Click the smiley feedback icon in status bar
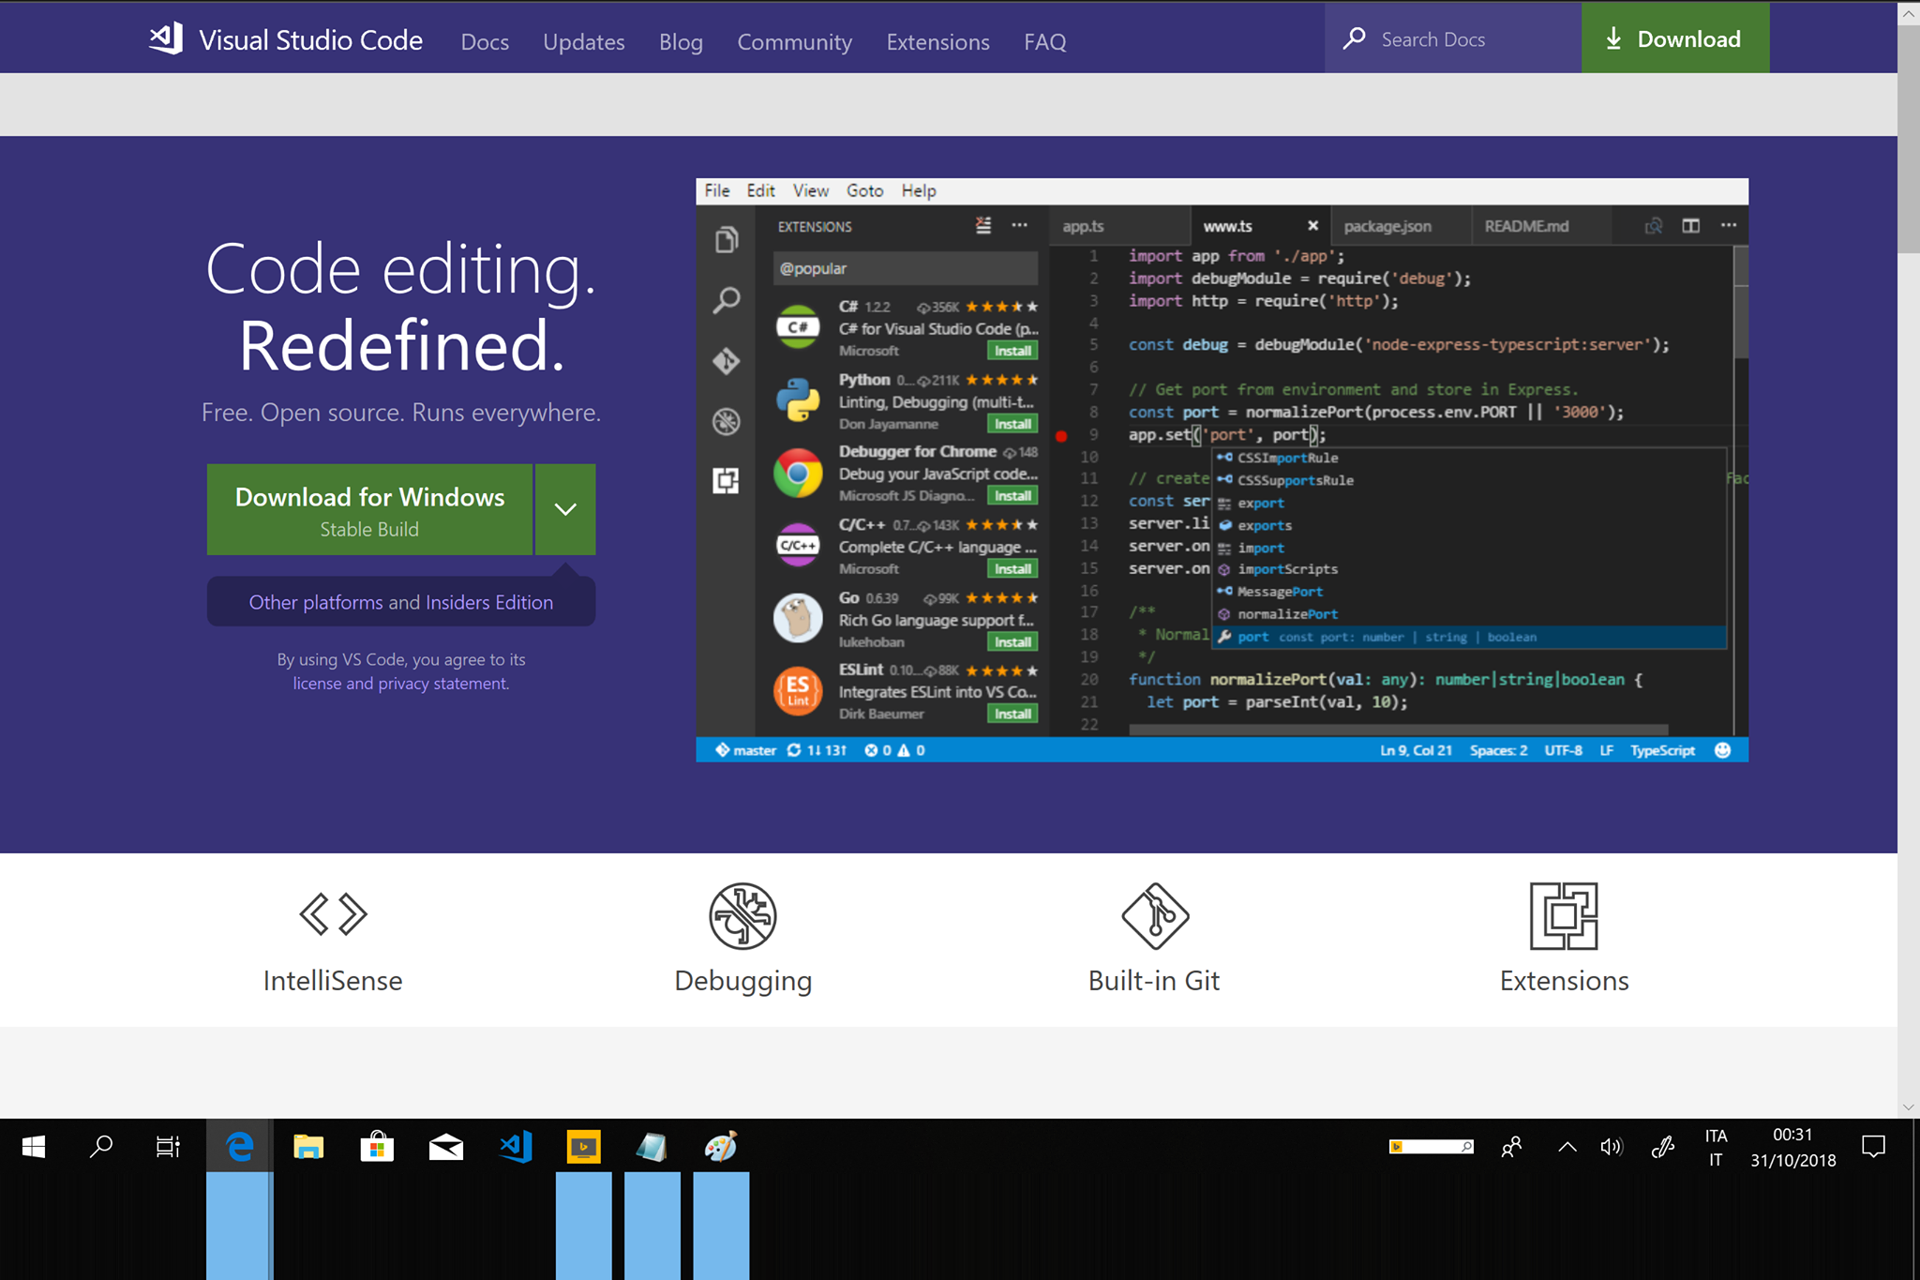The image size is (1920, 1280). point(1722,750)
